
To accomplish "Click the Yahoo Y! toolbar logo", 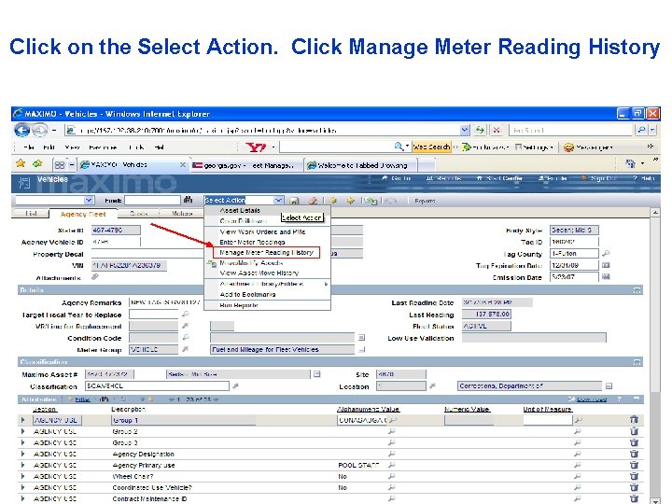I will click(x=256, y=147).
